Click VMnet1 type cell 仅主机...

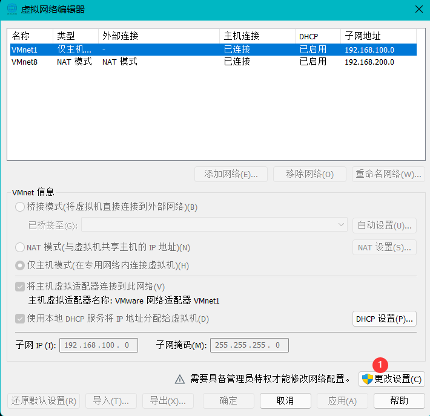pyautogui.click(x=74, y=50)
